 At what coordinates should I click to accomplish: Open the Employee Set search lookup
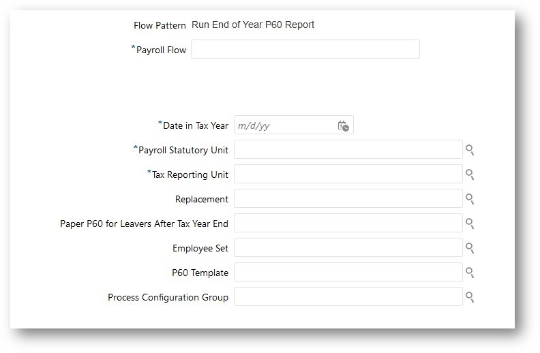point(469,248)
